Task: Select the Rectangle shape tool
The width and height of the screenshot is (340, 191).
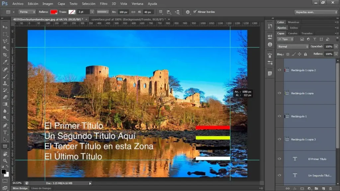Action: pos(5,146)
